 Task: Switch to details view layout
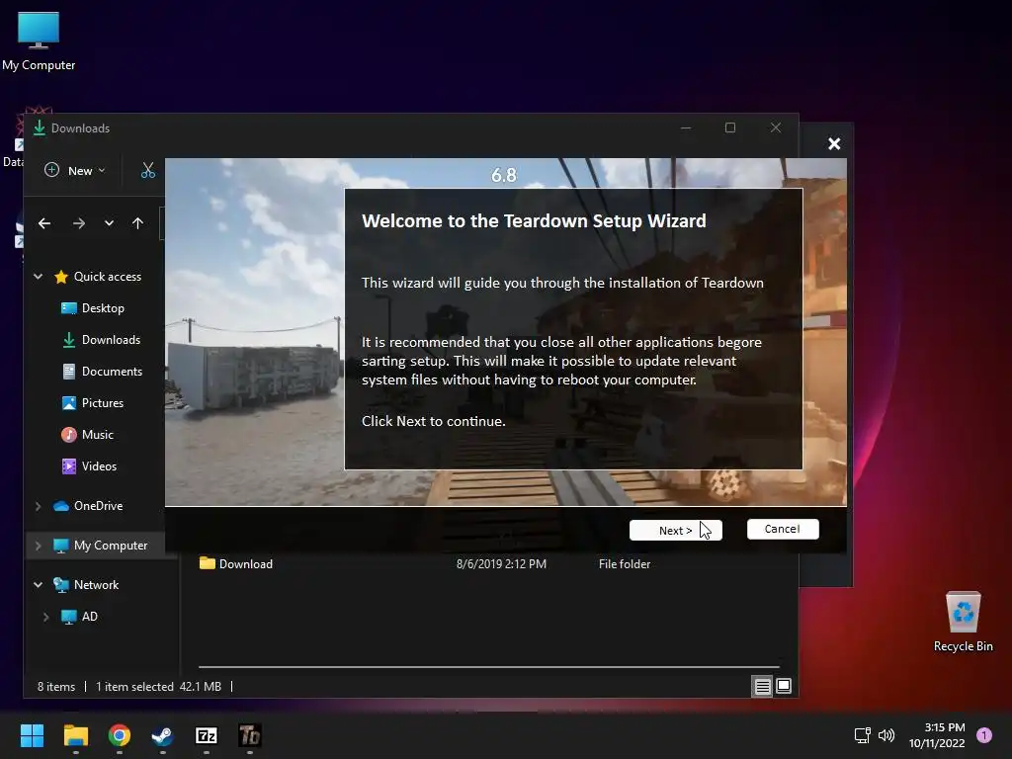(762, 686)
